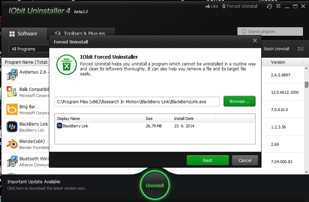Image resolution: width=309 pixels, height=202 pixels.
Task: Click 'Click here to download the latest version'
Action: pos(46,188)
